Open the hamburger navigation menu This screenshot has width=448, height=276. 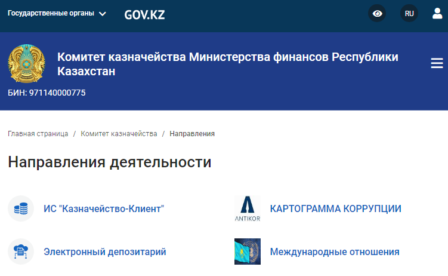click(x=437, y=64)
